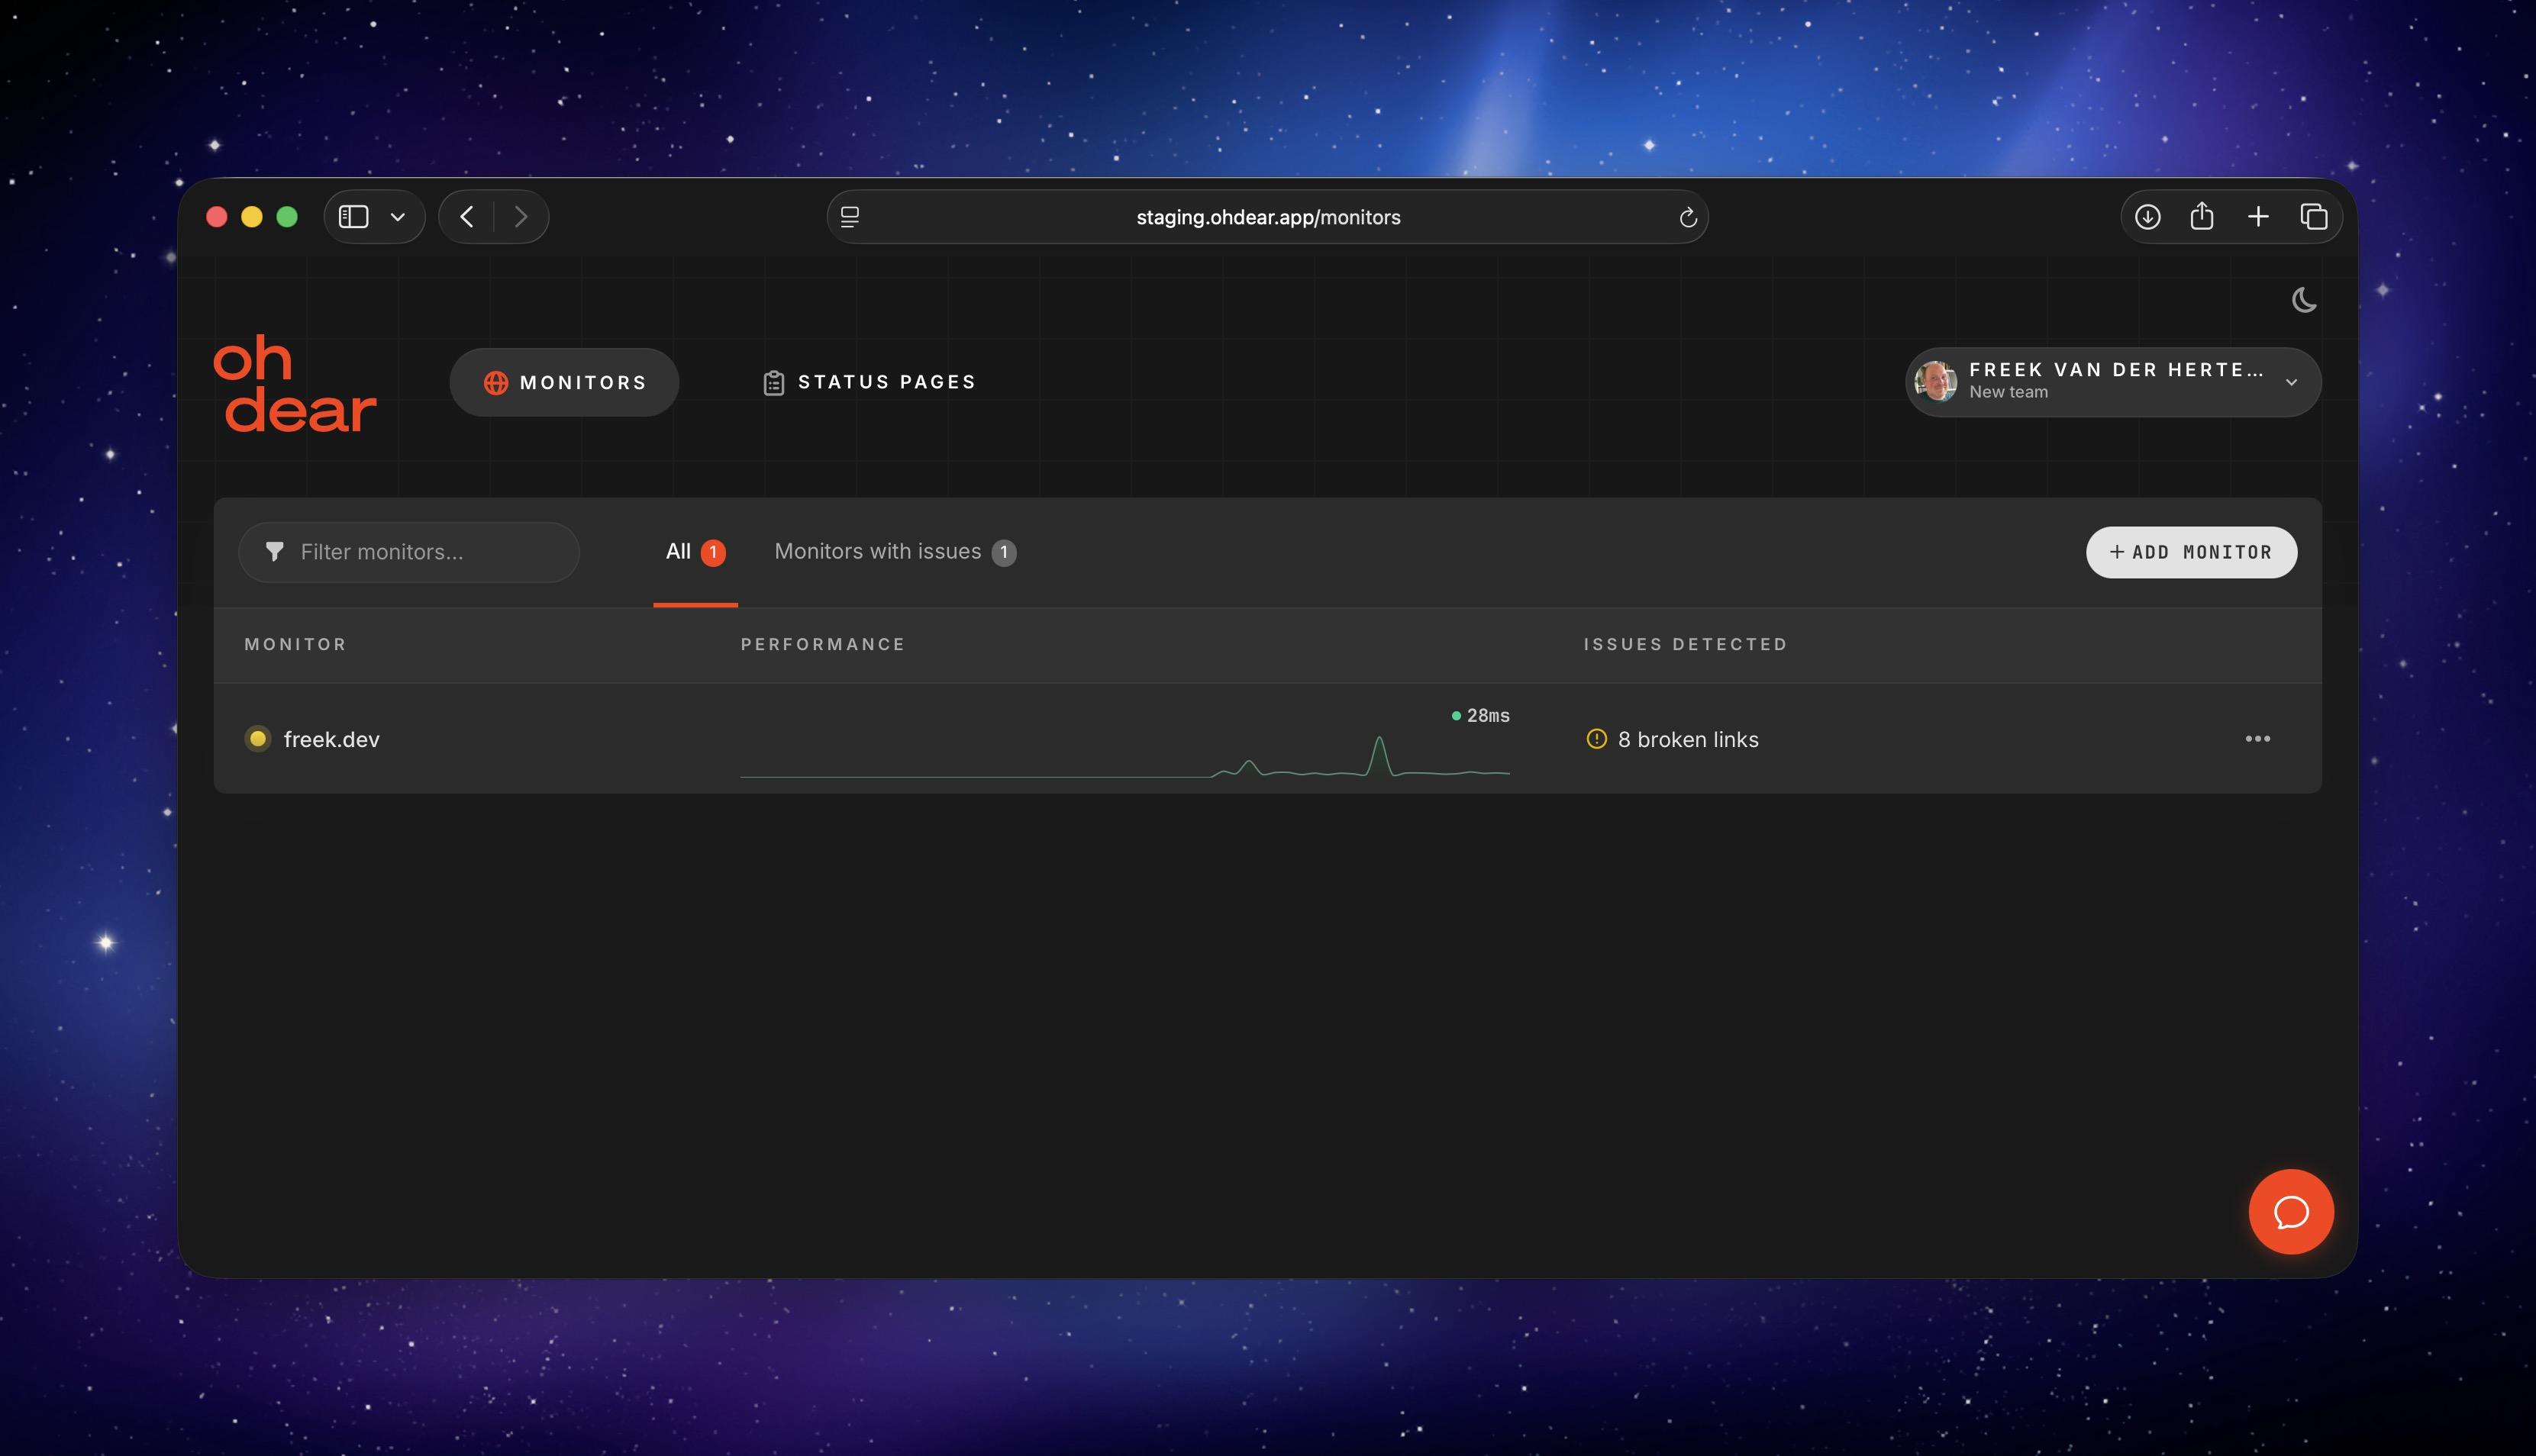Reload the page via the refresh icon
Image resolution: width=2536 pixels, height=1456 pixels.
click(1688, 218)
